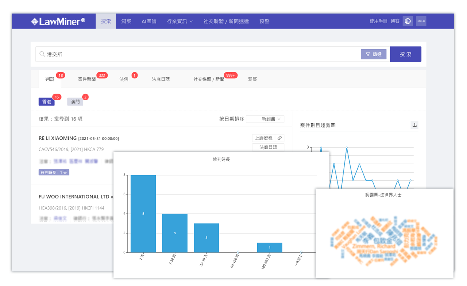Click the search magnifier icon
This screenshot has width=467, height=286.
[42, 54]
